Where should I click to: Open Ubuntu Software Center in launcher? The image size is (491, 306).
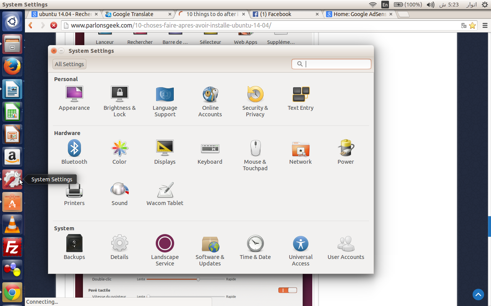click(12, 202)
